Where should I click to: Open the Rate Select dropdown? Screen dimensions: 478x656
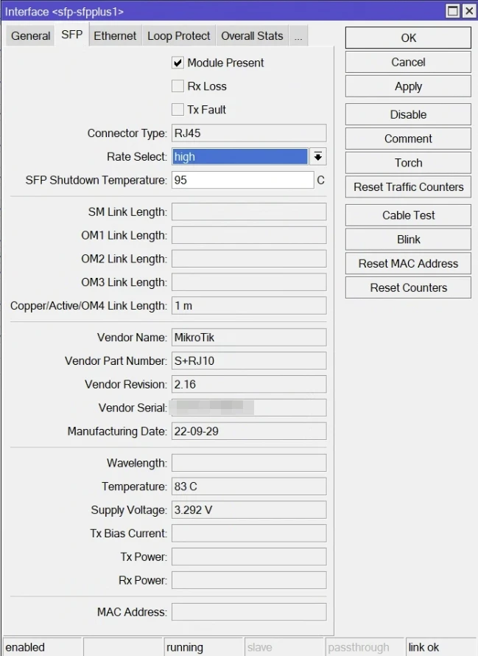click(x=320, y=156)
